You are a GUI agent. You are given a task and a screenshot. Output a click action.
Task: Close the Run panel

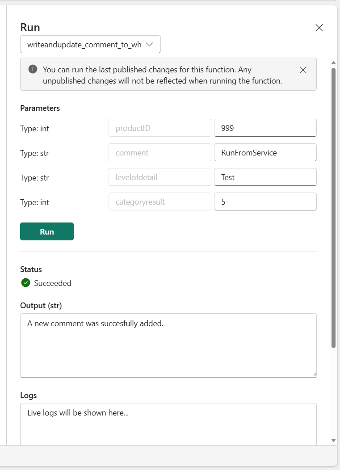(319, 28)
